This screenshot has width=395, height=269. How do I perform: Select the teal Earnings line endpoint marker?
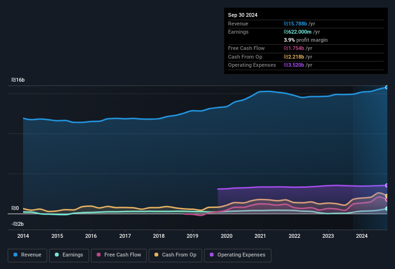tap(387, 208)
